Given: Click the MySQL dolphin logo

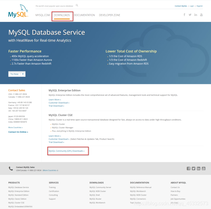Looking at the screenshot, I should coord(18,11).
